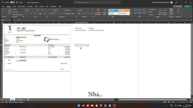The image size is (193, 108).
Task: Click Decrease Indent icon
Action: click(x=58, y=13)
